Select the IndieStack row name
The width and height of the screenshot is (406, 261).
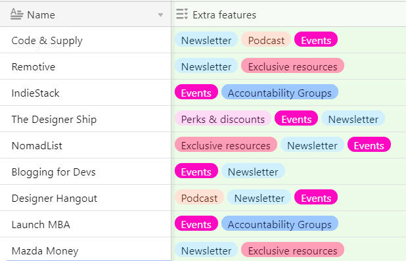(x=85, y=93)
